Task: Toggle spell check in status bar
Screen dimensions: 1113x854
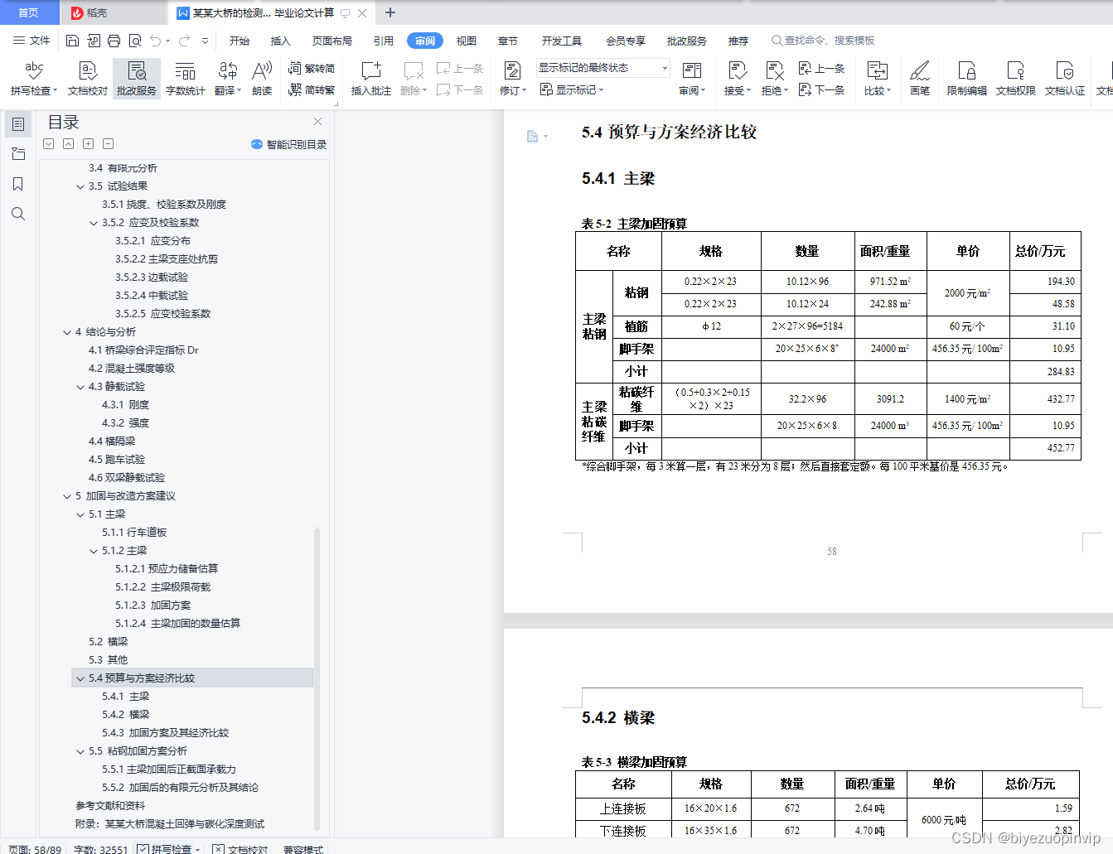Action: coord(168,849)
